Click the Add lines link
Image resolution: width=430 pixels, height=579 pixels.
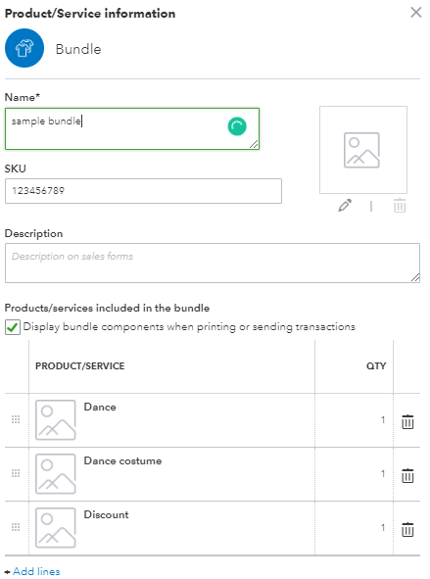click(x=36, y=571)
